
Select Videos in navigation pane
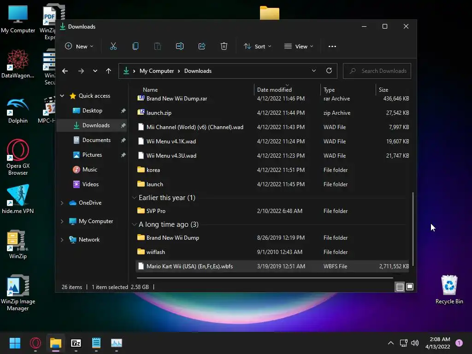pyautogui.click(x=92, y=184)
